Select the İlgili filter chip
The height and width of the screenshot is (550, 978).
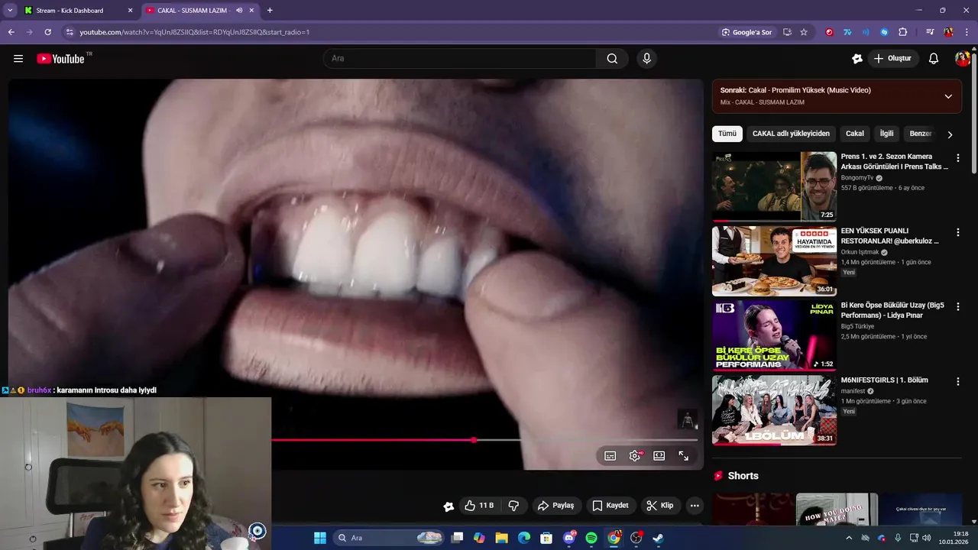pyautogui.click(x=886, y=134)
